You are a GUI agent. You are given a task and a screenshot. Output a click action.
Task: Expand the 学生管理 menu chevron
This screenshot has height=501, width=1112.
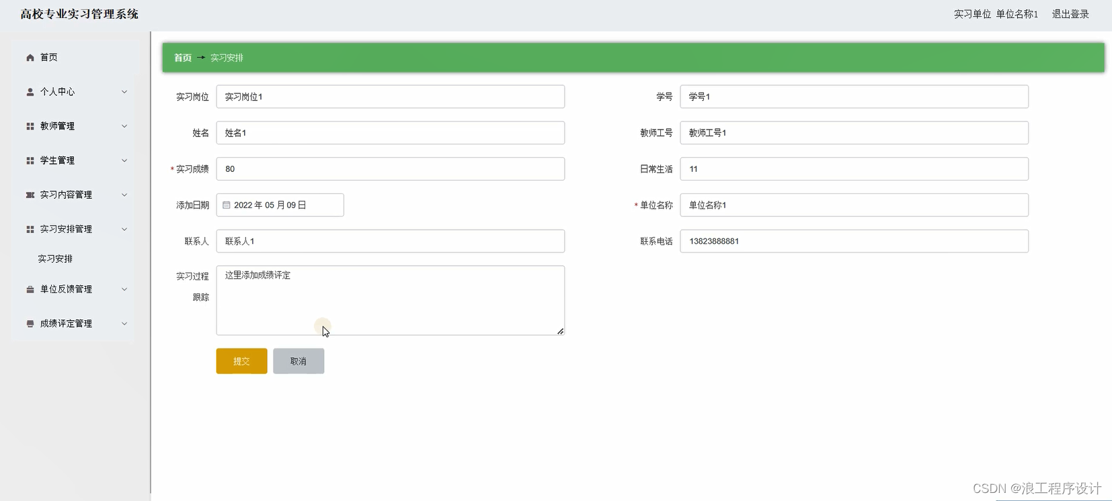pos(124,161)
